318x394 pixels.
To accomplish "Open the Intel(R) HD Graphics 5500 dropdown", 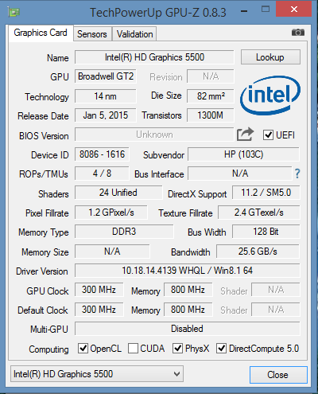I will click(97, 374).
